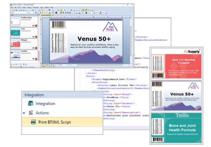
Task: Open the Window menu
Action: click(47, 8)
